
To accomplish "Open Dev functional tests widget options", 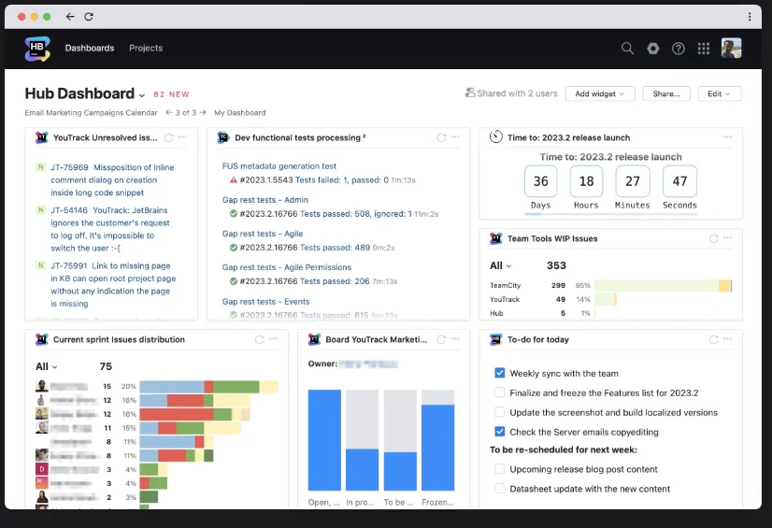I will (455, 137).
